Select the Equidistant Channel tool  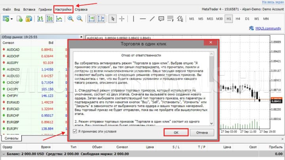180,19
